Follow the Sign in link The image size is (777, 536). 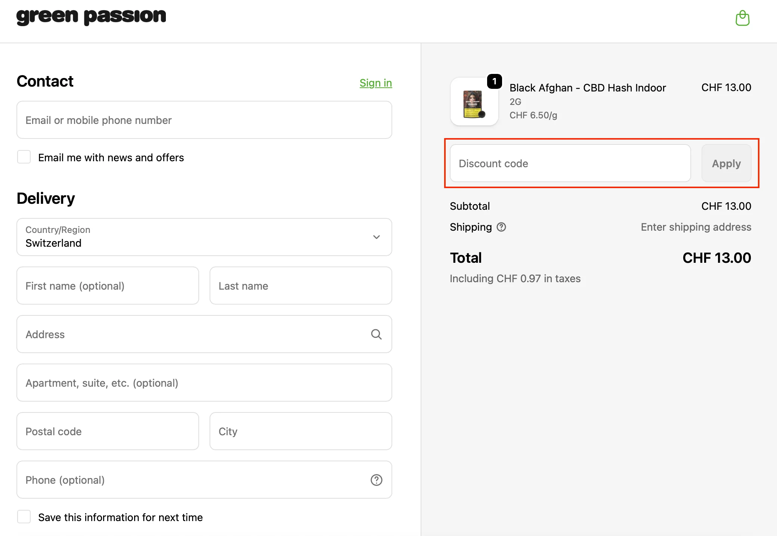point(375,83)
